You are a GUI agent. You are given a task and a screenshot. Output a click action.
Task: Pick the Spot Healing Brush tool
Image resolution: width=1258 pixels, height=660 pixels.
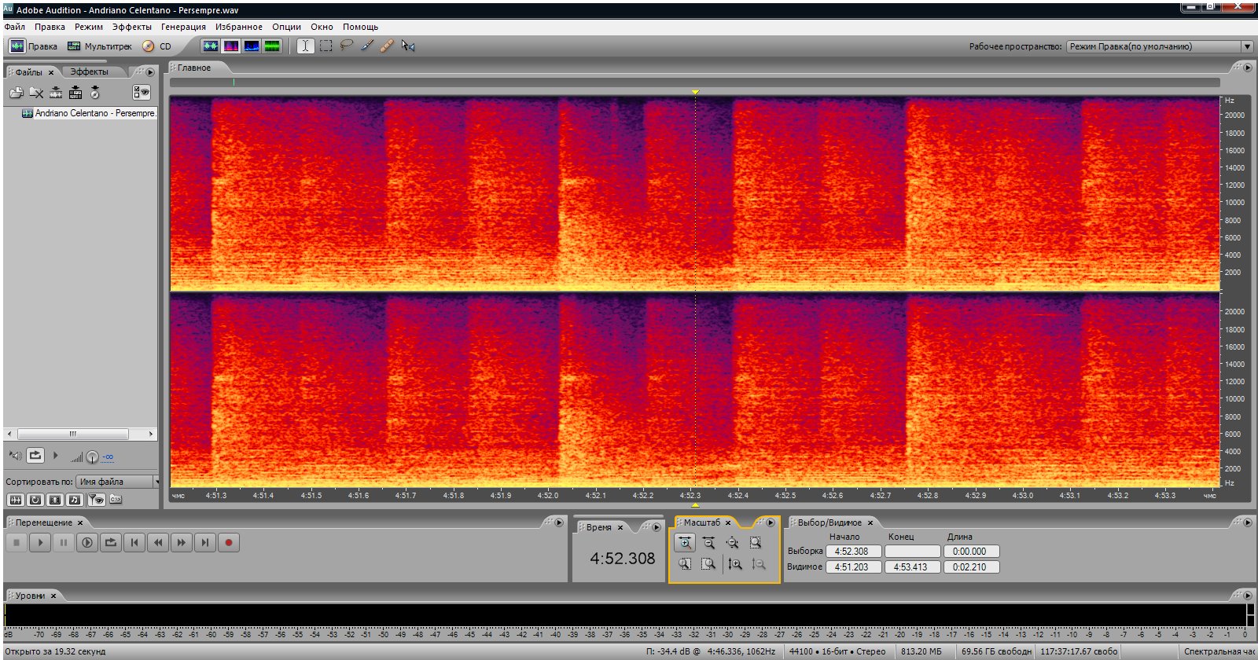tap(387, 46)
